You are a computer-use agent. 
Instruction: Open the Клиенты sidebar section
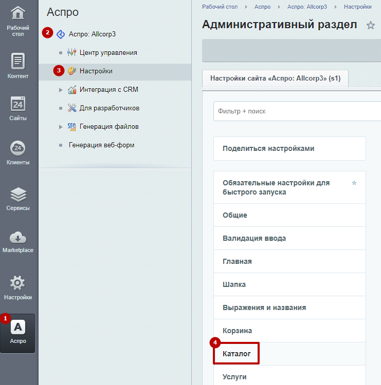17,152
